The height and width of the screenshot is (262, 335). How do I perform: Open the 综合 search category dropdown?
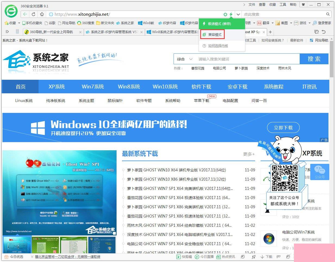tap(185, 59)
